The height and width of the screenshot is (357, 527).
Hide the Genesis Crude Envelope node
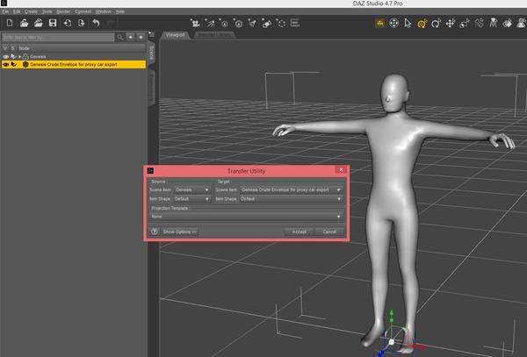[6, 64]
